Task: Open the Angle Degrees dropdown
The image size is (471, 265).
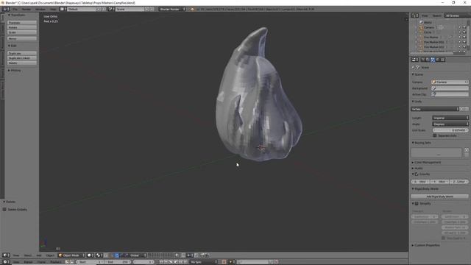Action: click(450, 124)
